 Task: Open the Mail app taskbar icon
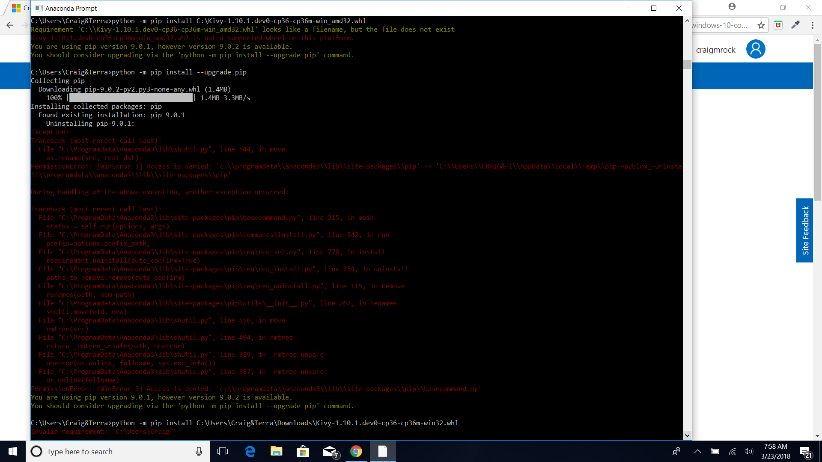click(330, 451)
